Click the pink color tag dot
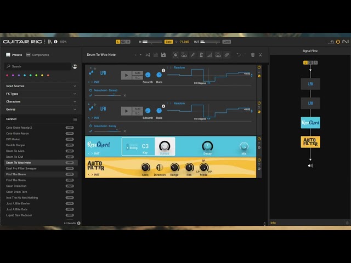This screenshot has height=263, width=351. click(x=7, y=76)
